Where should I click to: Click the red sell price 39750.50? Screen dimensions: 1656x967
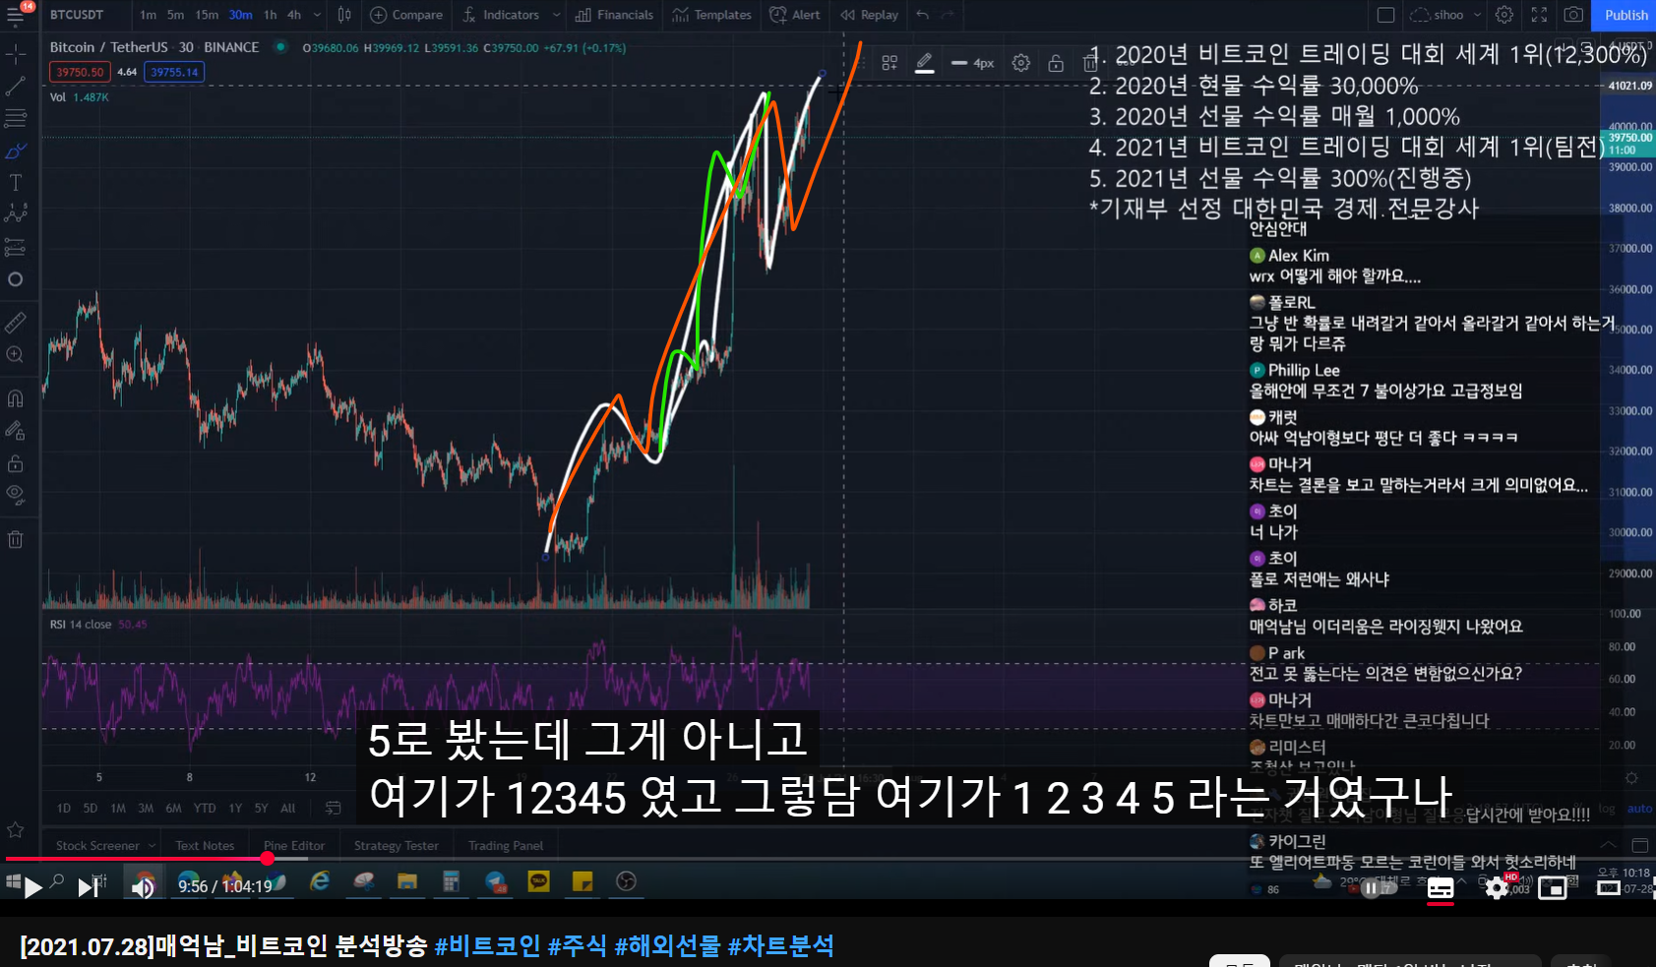tap(80, 72)
